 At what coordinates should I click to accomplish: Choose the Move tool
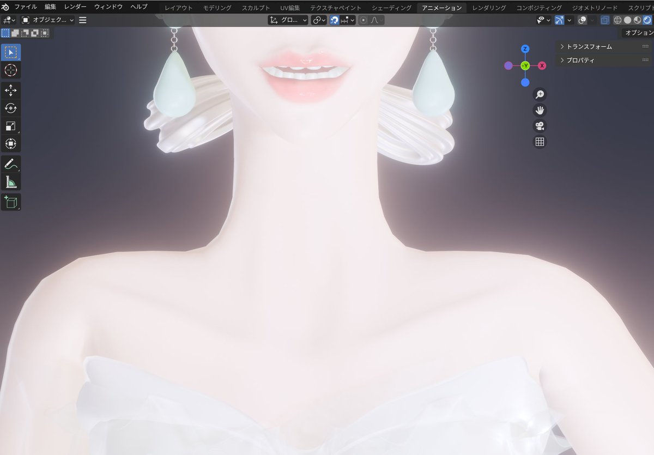tap(11, 90)
